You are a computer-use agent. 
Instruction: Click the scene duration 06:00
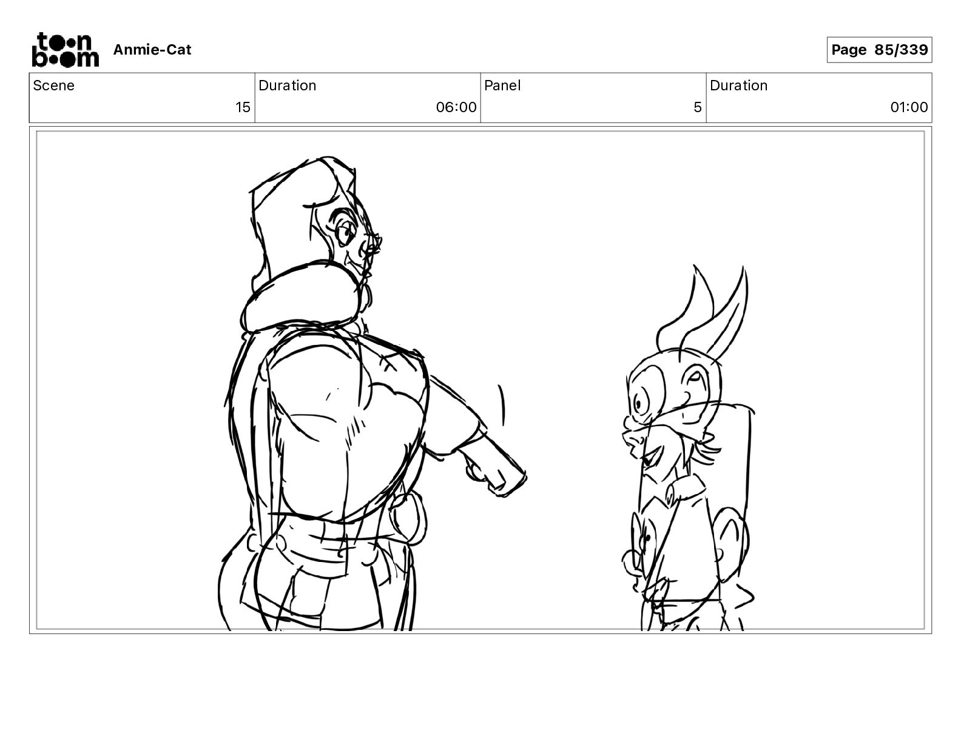click(x=456, y=107)
